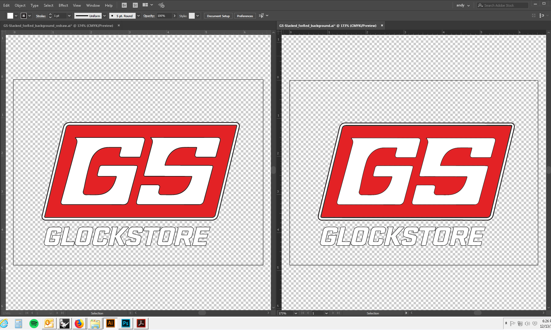This screenshot has width=551, height=330.
Task: Open Rhino app from the taskbar
Action: 64,324
